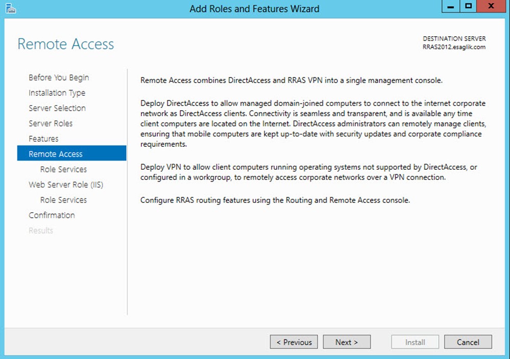Image resolution: width=510 pixels, height=359 pixels.
Task: Click the Next button
Action: (347, 342)
